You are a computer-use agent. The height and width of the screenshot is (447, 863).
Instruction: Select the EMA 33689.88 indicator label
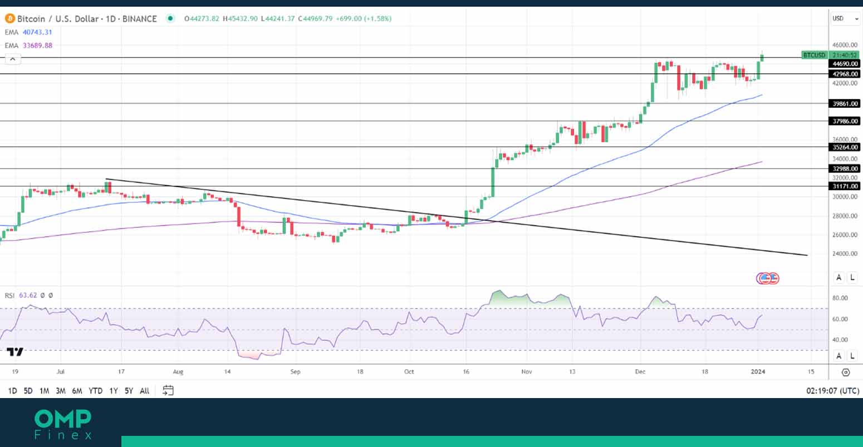(28, 46)
